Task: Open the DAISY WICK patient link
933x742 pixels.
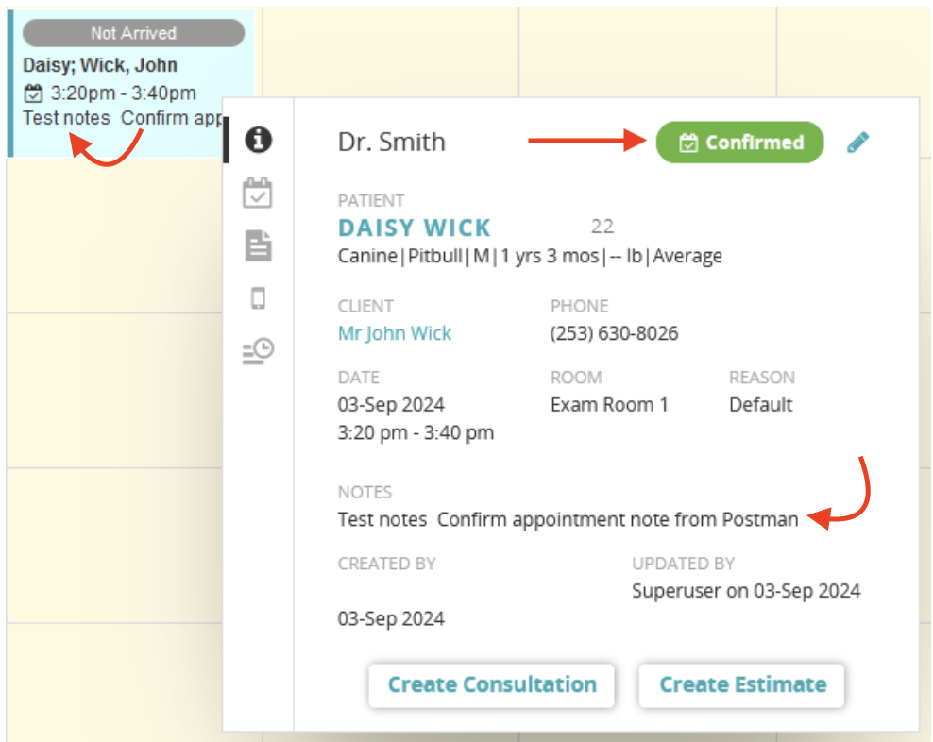Action: pyautogui.click(x=415, y=228)
